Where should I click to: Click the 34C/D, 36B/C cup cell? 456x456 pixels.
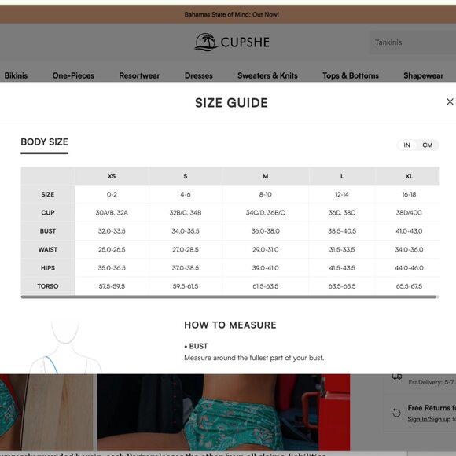(x=265, y=212)
